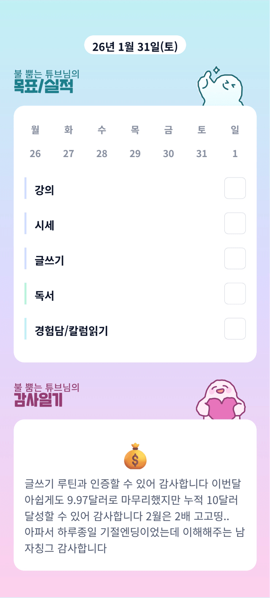The image size is (270, 598).
Task: Click the 경험담/칼럼읽기 goal label
Action: [x=71, y=331]
